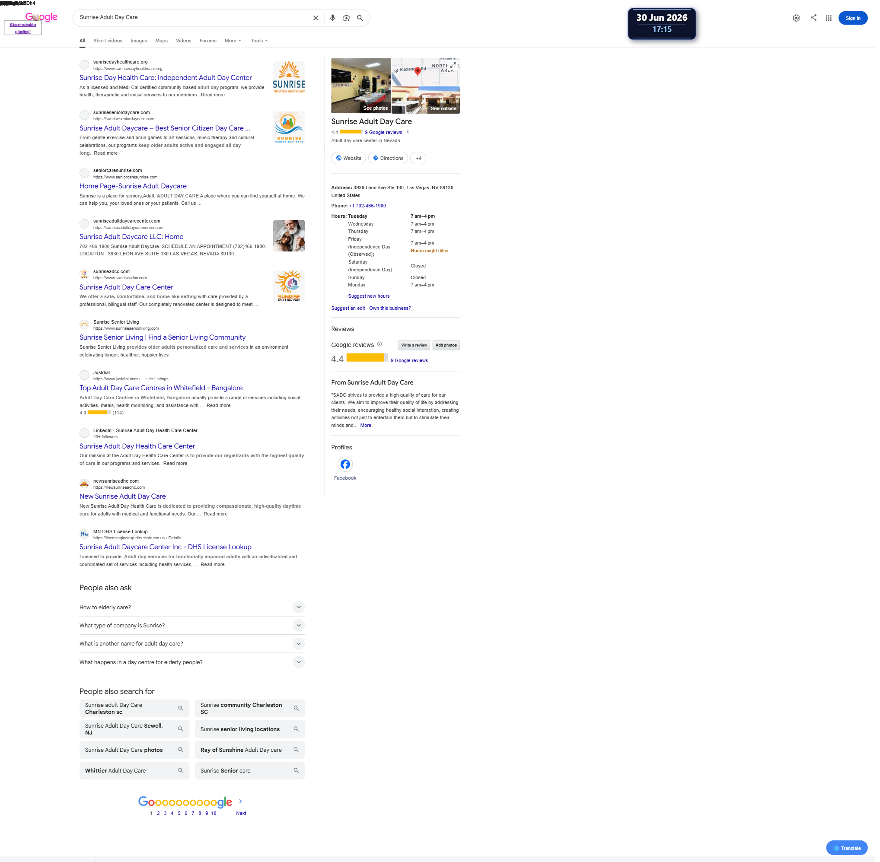Search 'Sunrise senior living locations' magnifier
Image resolution: width=880 pixels, height=862 pixels.
(296, 728)
